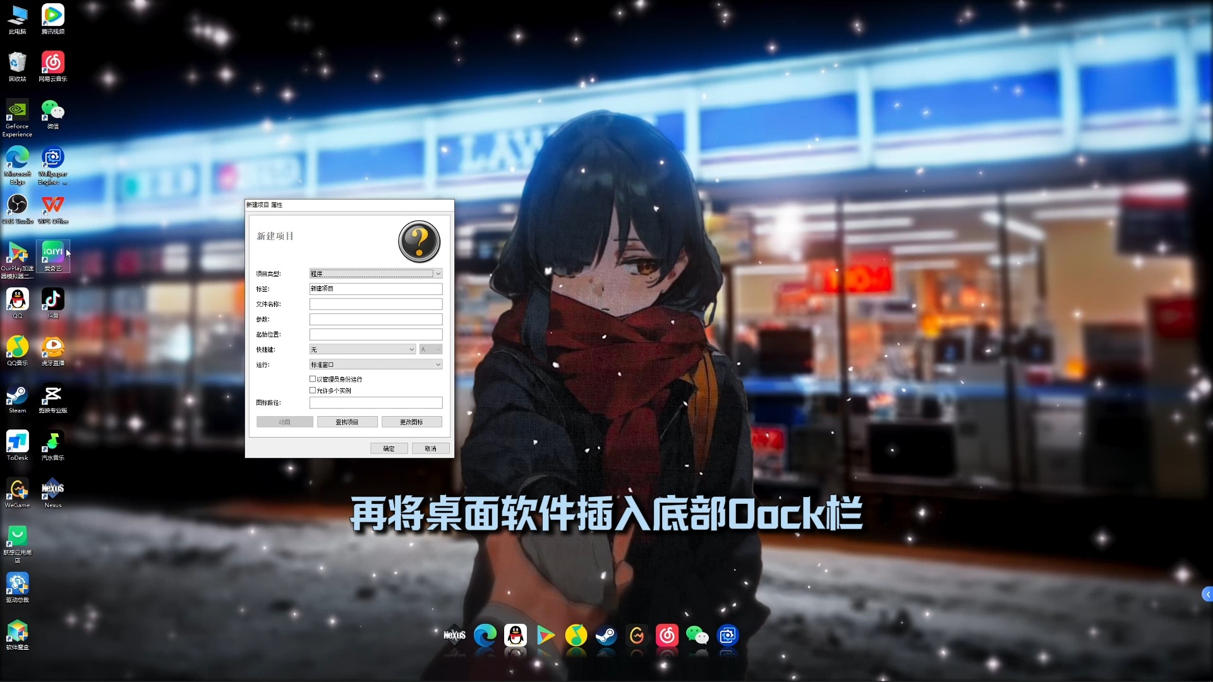Select QQ音乐 desktop shortcut
Image resolution: width=1213 pixels, height=682 pixels.
[18, 351]
